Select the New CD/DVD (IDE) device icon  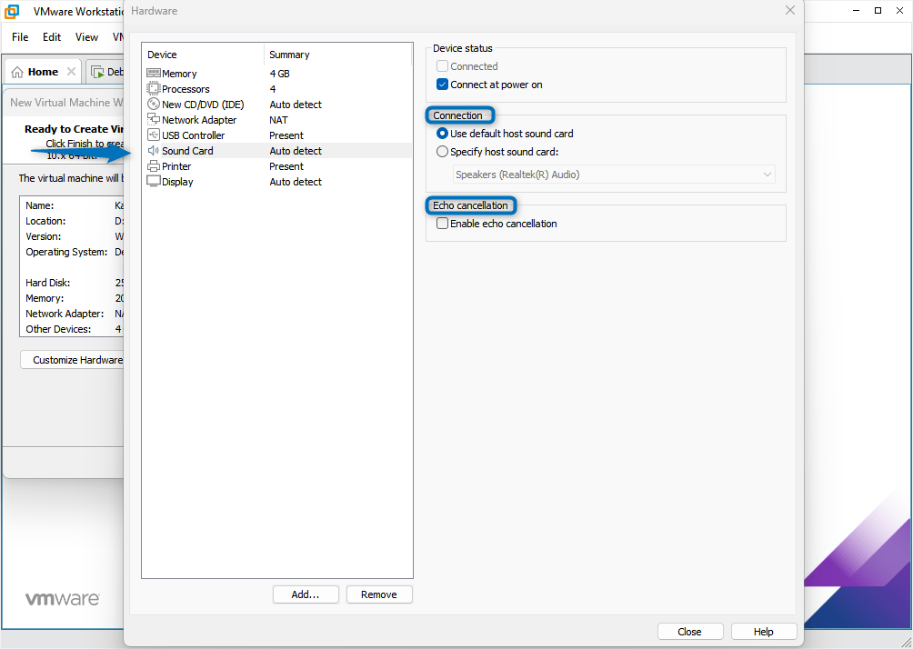coord(153,104)
